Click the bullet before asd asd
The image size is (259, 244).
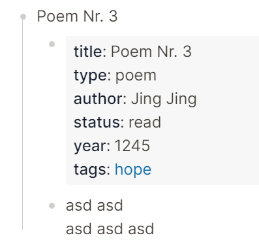52,205
